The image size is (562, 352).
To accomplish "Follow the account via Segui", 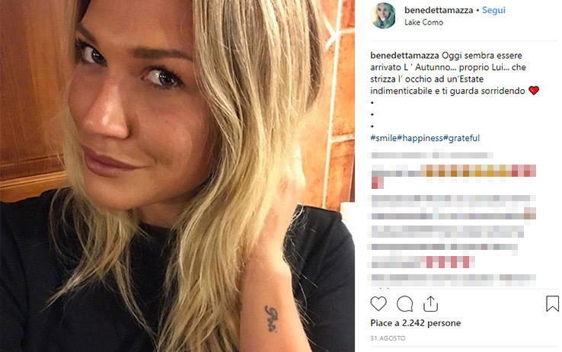I will pyautogui.click(x=493, y=10).
